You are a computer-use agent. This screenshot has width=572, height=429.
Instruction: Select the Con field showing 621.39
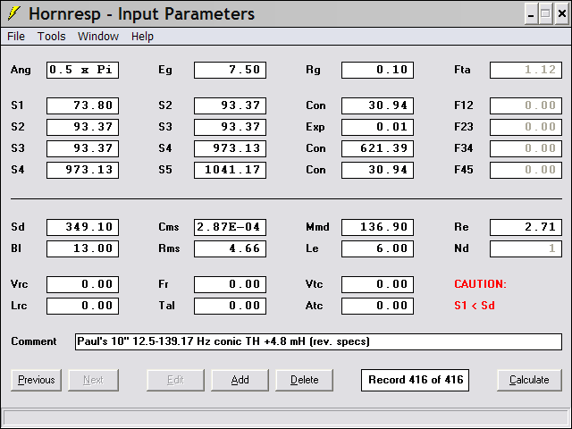377,148
